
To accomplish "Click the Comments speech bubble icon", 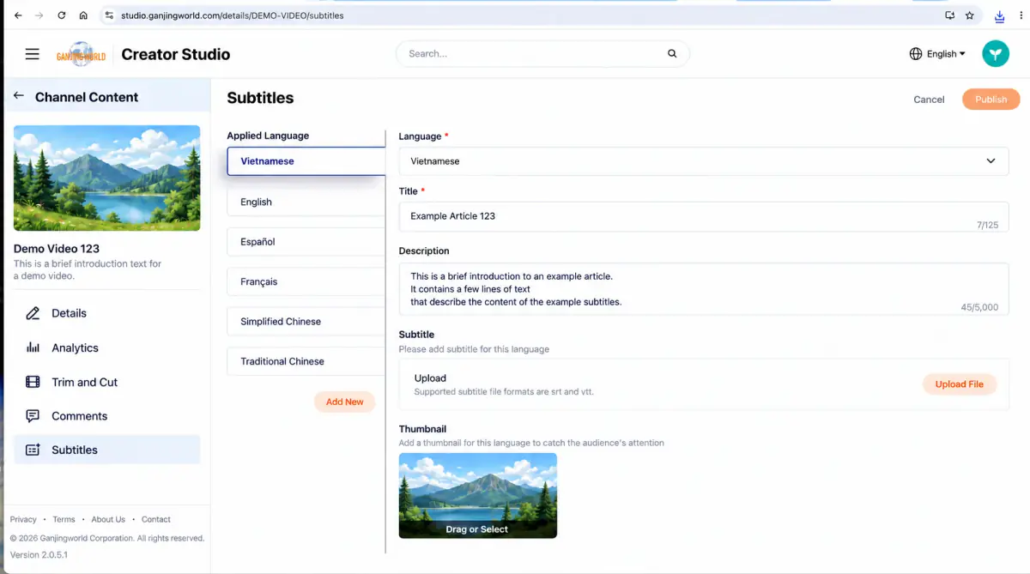I will click(33, 416).
